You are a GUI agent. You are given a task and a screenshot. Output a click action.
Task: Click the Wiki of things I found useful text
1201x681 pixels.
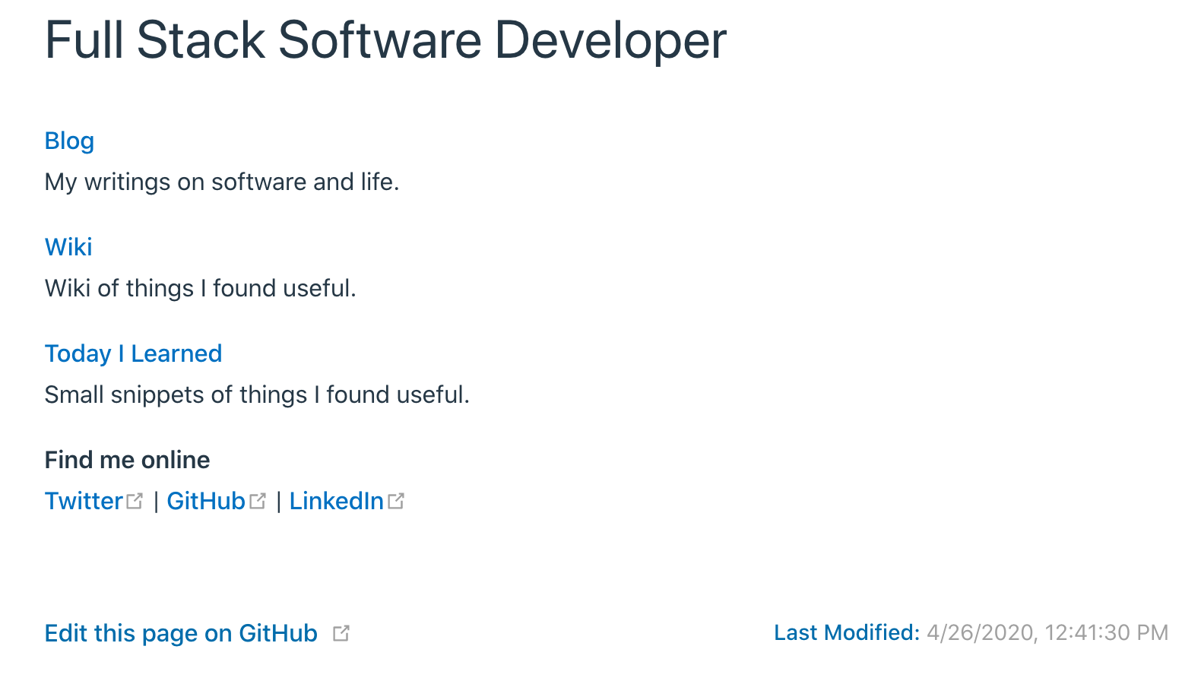point(200,289)
